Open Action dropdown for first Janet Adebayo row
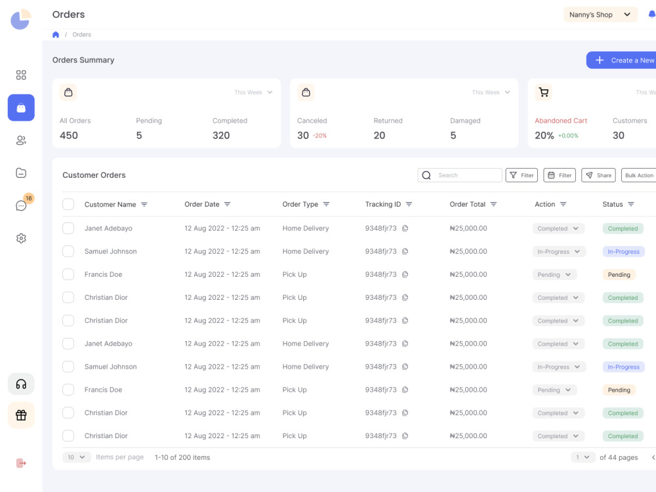The width and height of the screenshot is (656, 492). pos(558,228)
